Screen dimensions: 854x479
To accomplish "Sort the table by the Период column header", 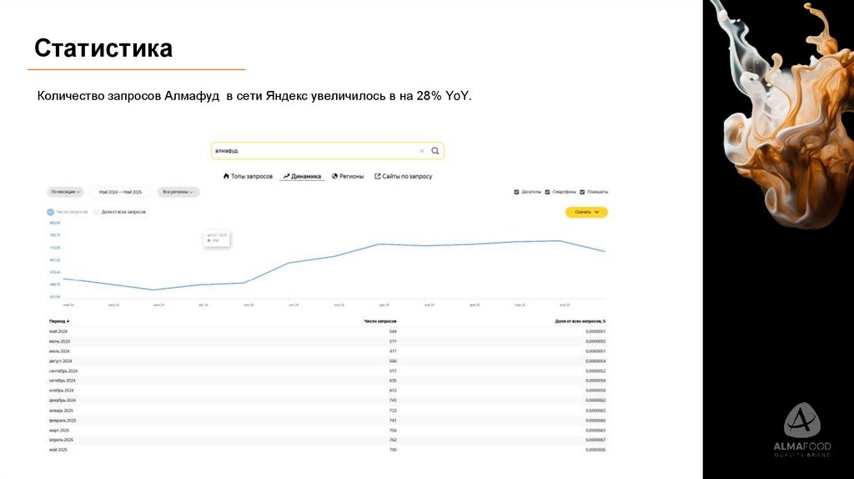I will (x=59, y=321).
